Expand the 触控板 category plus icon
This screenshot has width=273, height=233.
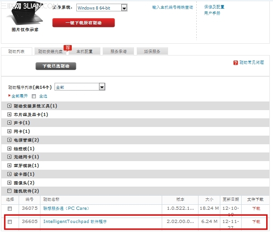9,148
